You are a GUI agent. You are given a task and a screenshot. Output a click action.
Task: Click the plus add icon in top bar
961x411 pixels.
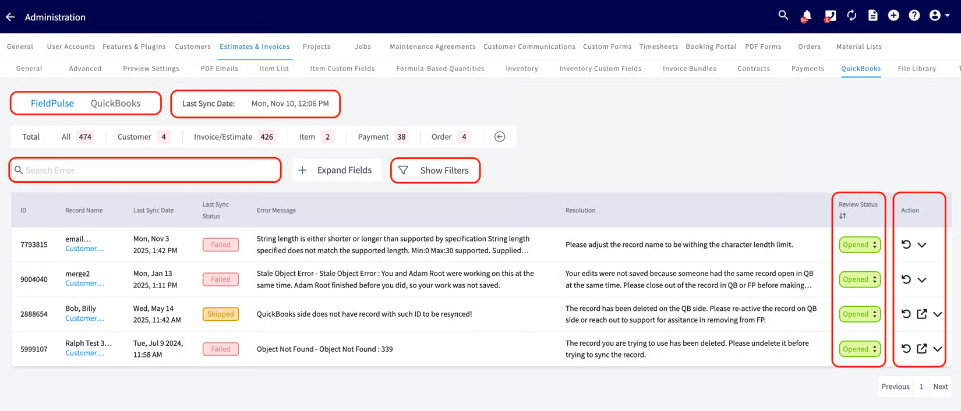point(893,16)
